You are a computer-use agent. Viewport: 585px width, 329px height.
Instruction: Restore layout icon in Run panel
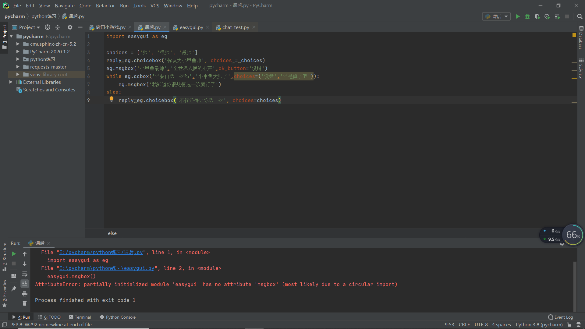14,276
